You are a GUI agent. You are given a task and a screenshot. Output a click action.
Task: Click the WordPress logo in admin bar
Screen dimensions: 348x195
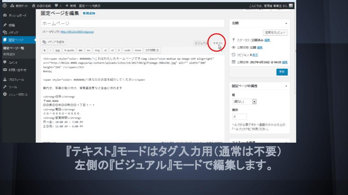click(x=4, y=6)
